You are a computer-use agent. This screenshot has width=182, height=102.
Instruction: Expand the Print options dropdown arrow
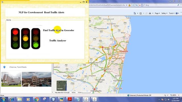pos(153,13)
